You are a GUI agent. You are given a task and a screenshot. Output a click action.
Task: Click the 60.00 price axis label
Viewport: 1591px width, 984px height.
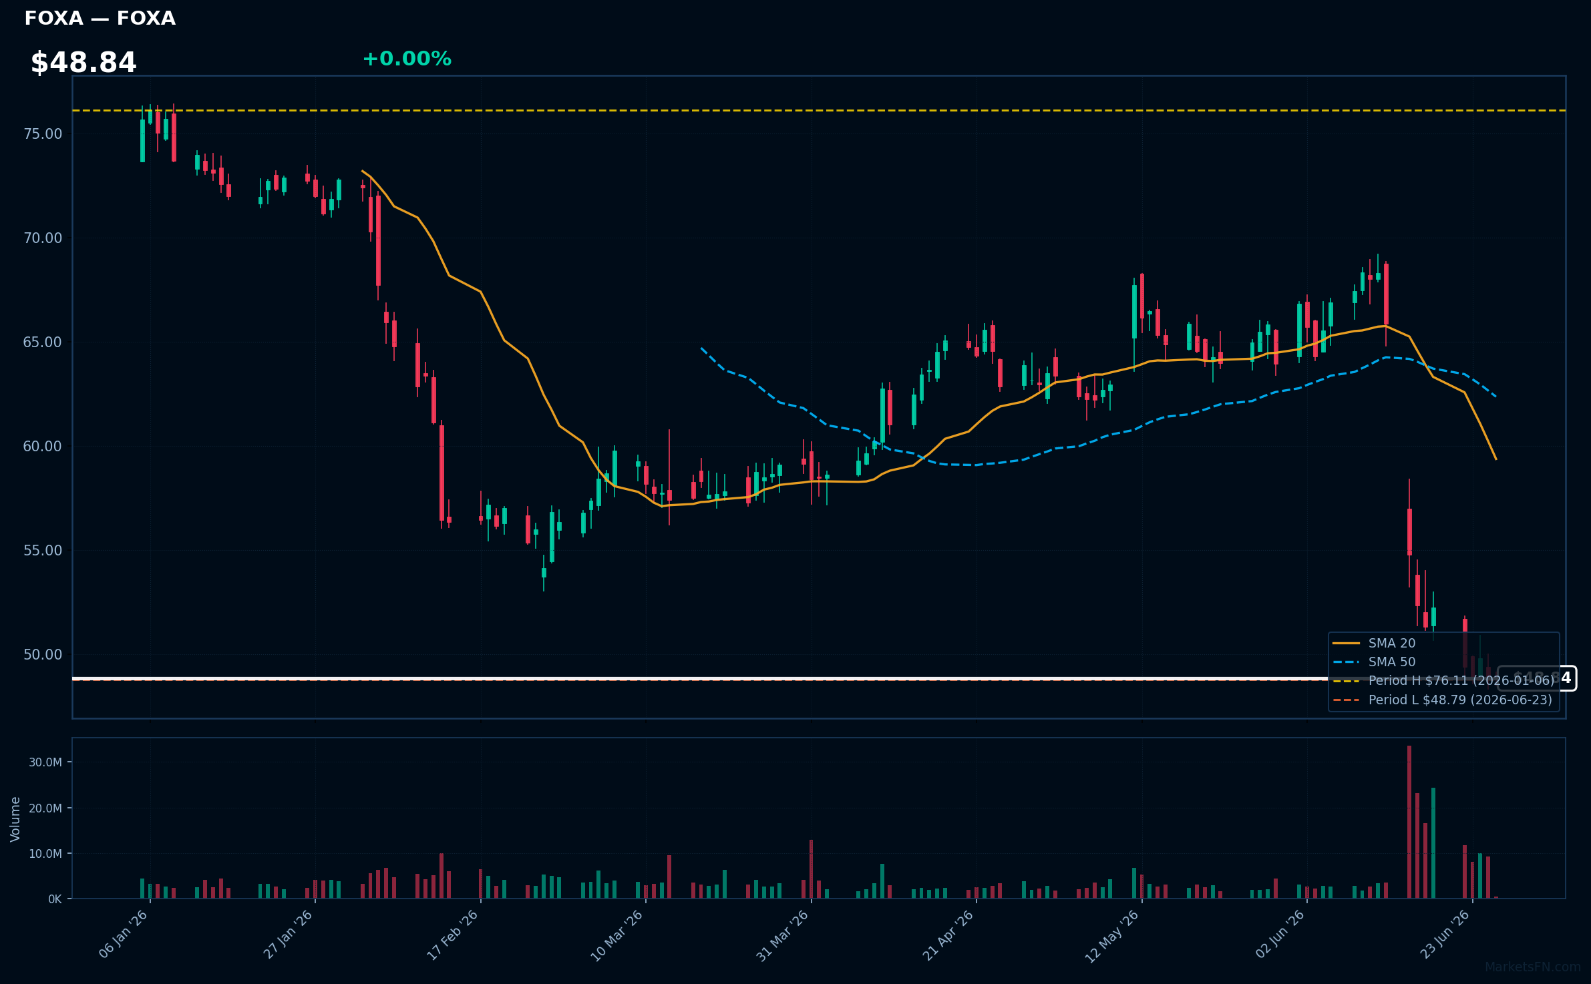43,447
